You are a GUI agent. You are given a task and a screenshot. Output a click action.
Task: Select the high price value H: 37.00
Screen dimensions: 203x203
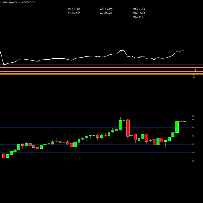[x=106, y=9]
